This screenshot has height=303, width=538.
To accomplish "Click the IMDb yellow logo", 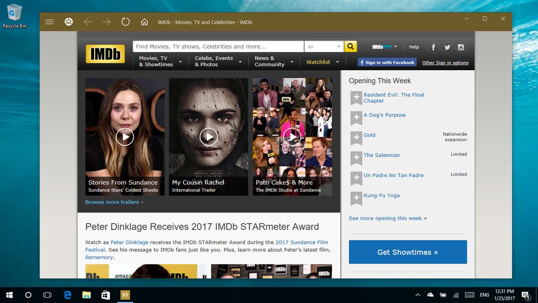I will tap(105, 54).
